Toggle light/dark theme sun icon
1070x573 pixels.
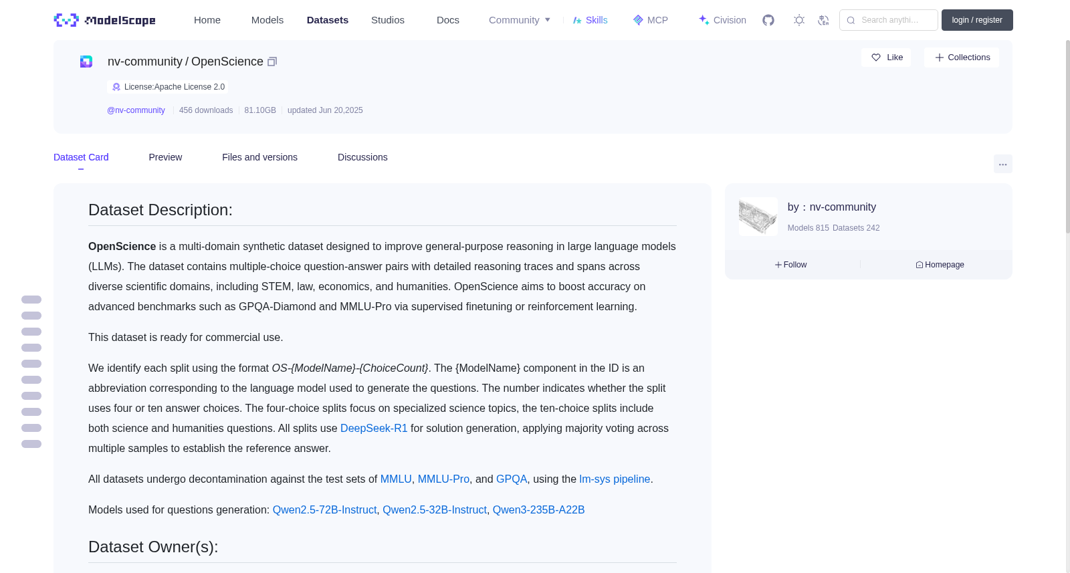[799, 20]
